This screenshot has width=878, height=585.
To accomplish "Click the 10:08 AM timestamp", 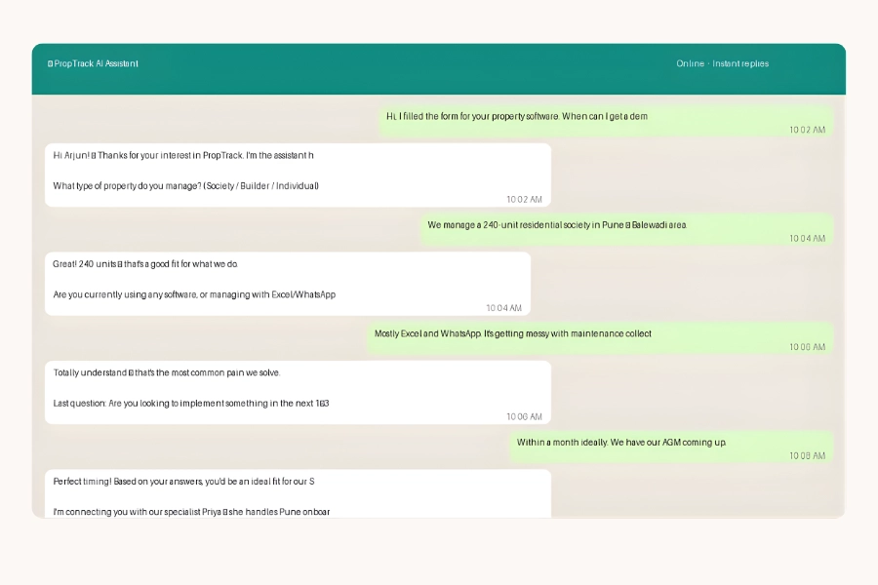I will [x=807, y=456].
